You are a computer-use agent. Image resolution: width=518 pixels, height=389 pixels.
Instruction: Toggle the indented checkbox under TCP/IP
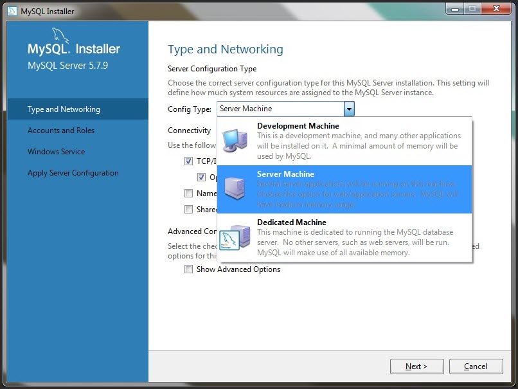(x=201, y=177)
